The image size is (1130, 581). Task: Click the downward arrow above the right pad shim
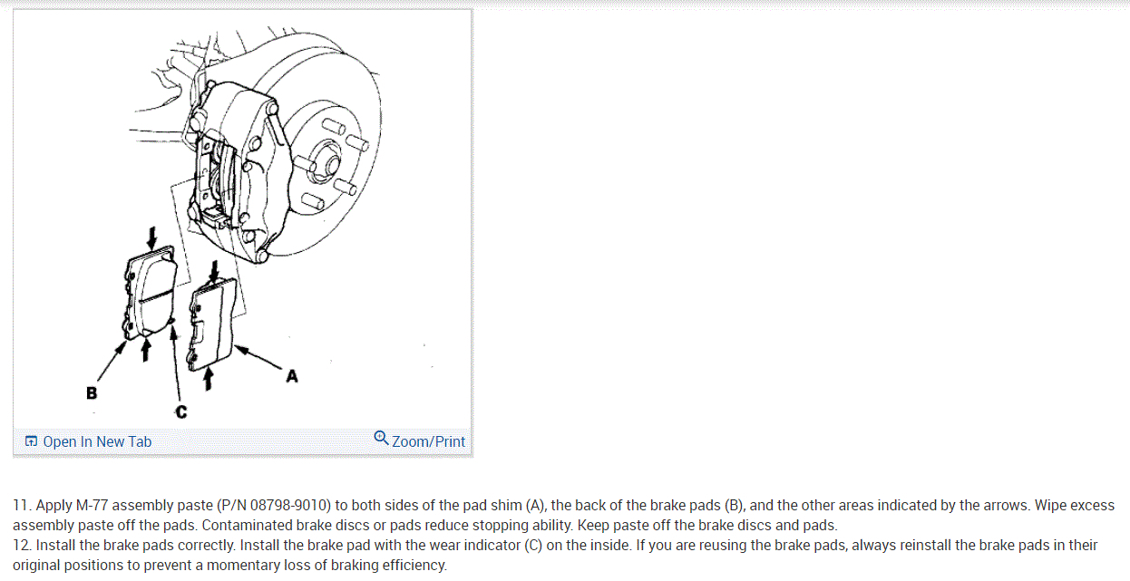(x=214, y=271)
